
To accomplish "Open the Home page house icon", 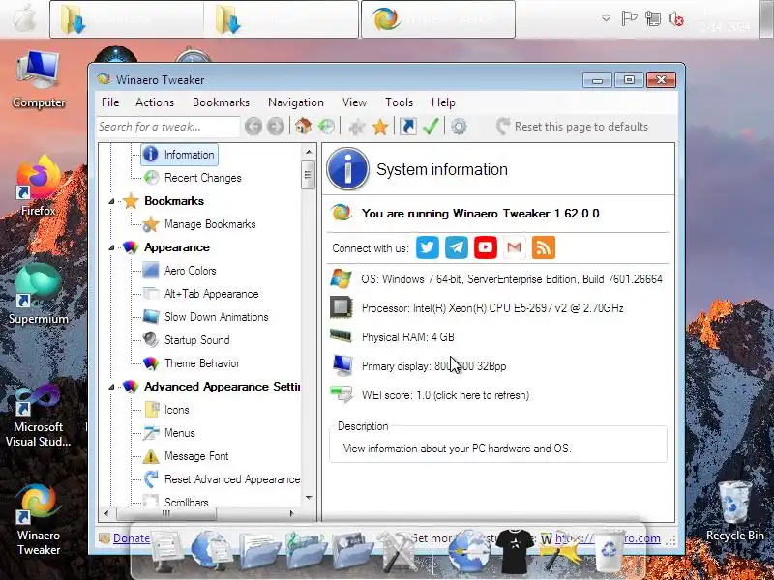I will tap(303, 127).
